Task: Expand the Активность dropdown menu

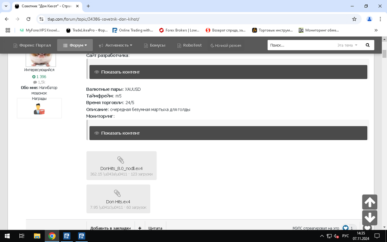Action: point(115,45)
